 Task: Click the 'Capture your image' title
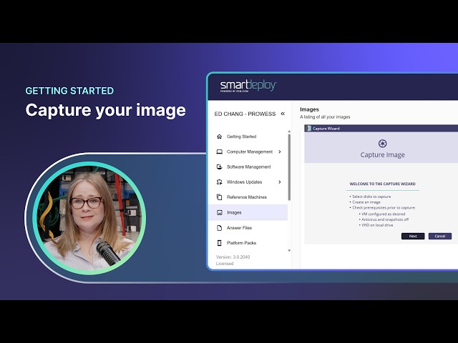pos(105,110)
